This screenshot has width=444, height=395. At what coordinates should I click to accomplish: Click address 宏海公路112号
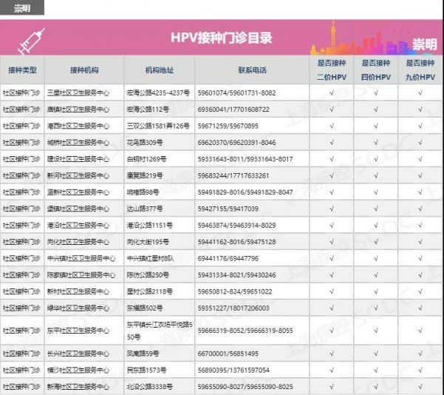pyautogui.click(x=148, y=109)
